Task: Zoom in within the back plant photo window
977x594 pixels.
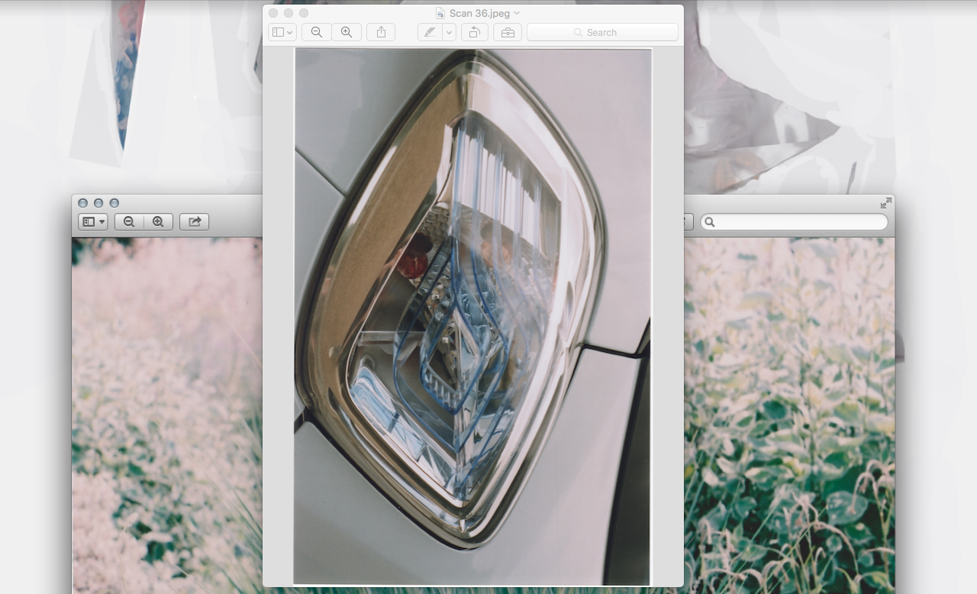Action: [158, 221]
